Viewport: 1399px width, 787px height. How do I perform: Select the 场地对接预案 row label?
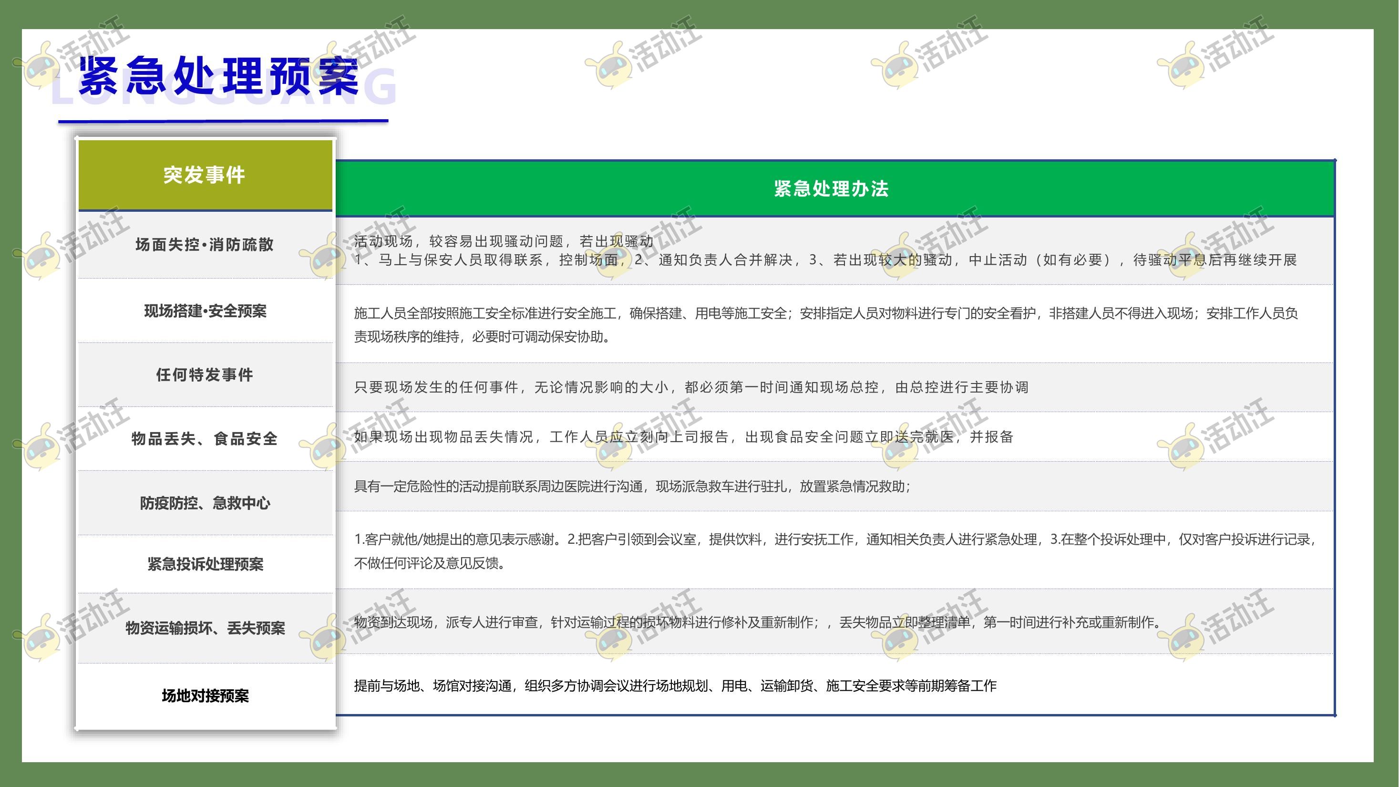pyautogui.click(x=205, y=696)
